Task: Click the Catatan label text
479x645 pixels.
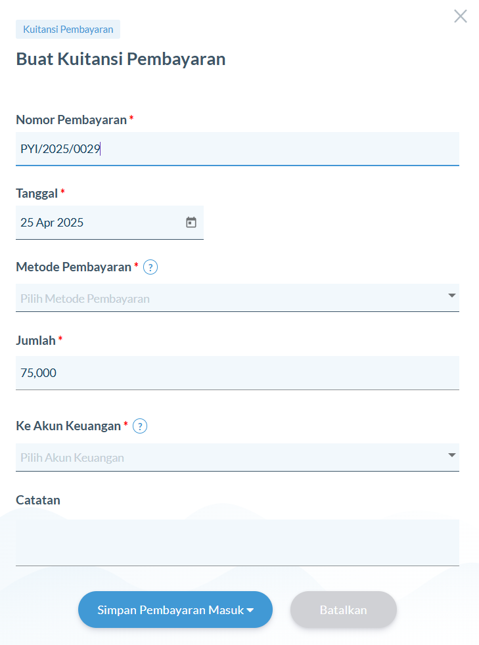Action: [x=38, y=500]
